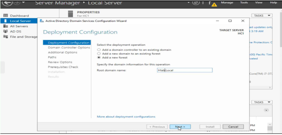The height and width of the screenshot is (135, 282).
Task: Open the Tools menu
Action: pyautogui.click(x=244, y=3)
